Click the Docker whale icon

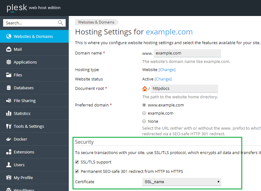pyautogui.click(x=9, y=139)
